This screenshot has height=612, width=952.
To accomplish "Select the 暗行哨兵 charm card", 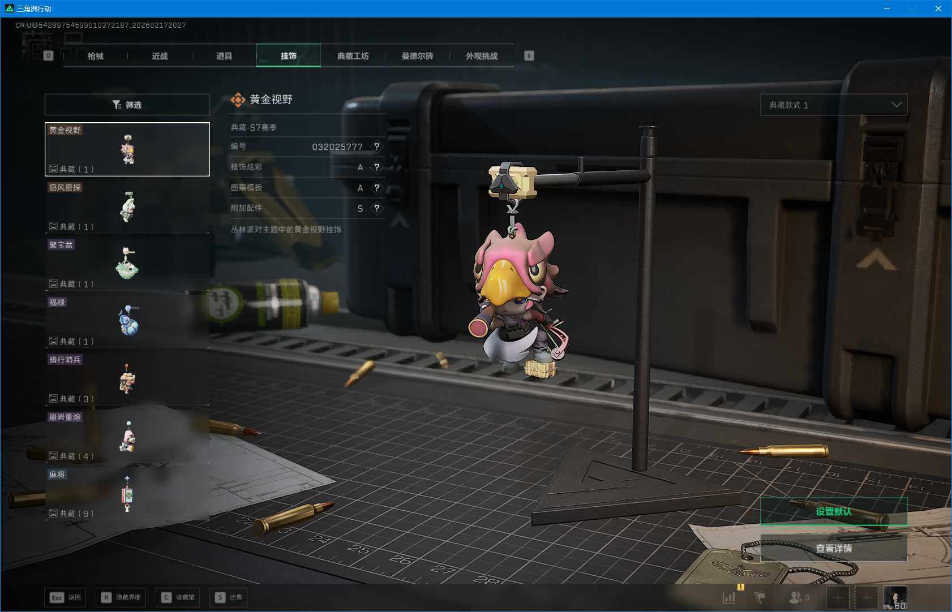I will pos(127,379).
